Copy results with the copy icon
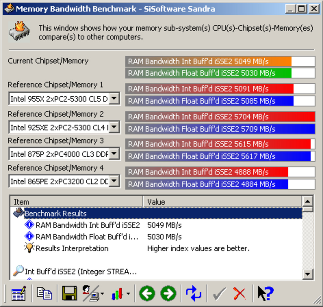 point(44,294)
